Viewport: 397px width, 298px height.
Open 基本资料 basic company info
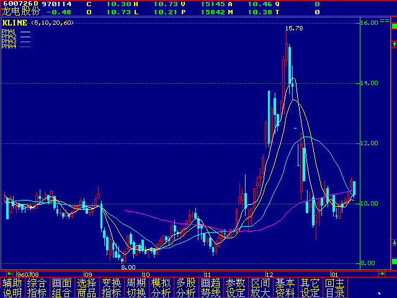coord(285,287)
